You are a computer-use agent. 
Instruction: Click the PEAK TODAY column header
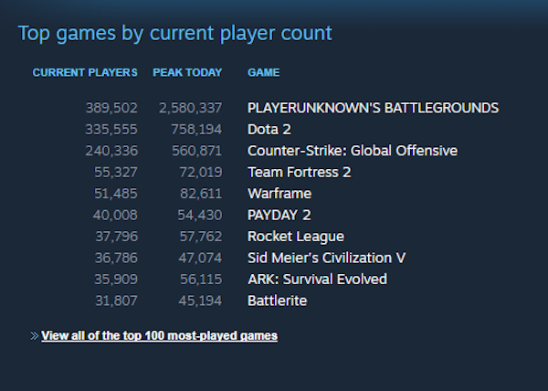[x=187, y=73]
